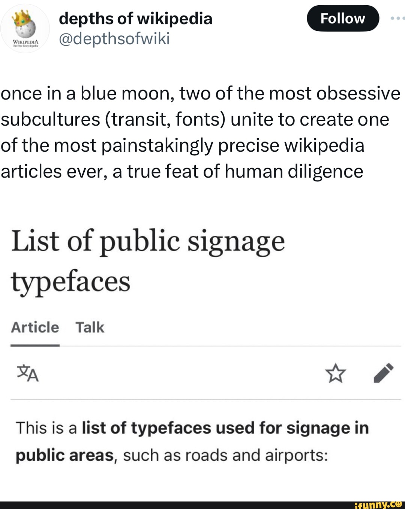Screen dimensions: 405x509
Task: Open the language translation icon
Action: [x=28, y=373]
